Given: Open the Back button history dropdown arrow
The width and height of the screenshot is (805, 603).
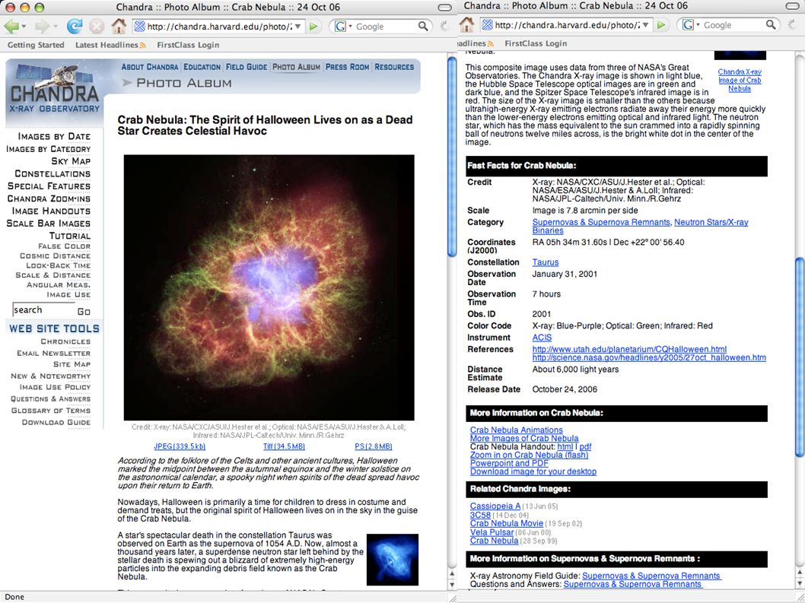Looking at the screenshot, I should point(24,27).
